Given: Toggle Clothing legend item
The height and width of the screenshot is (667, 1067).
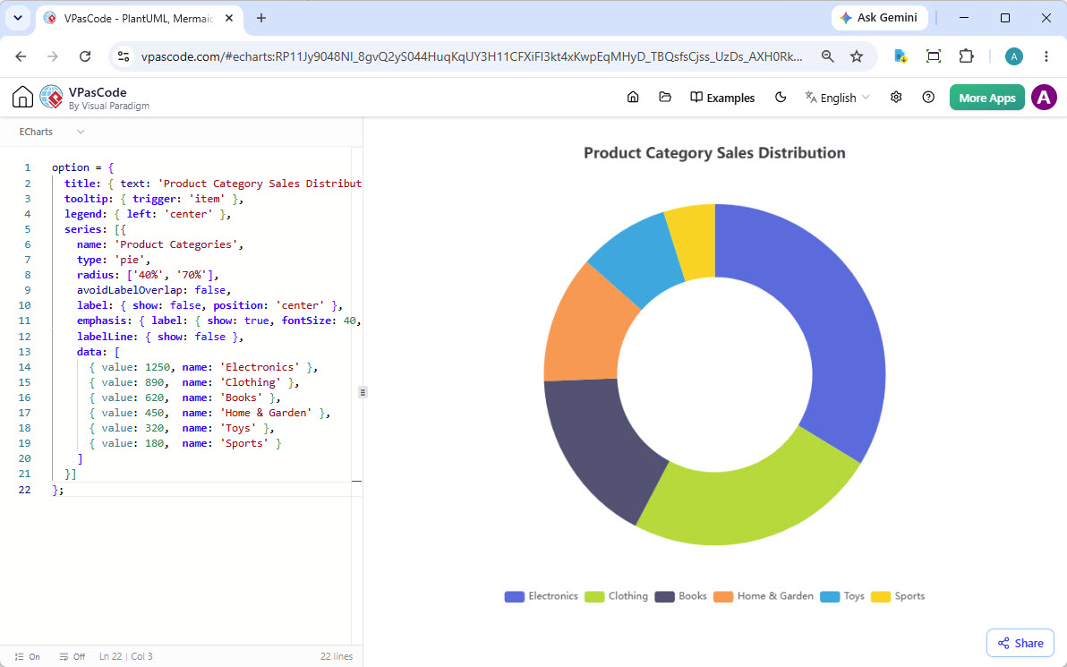Looking at the screenshot, I should click(x=616, y=596).
